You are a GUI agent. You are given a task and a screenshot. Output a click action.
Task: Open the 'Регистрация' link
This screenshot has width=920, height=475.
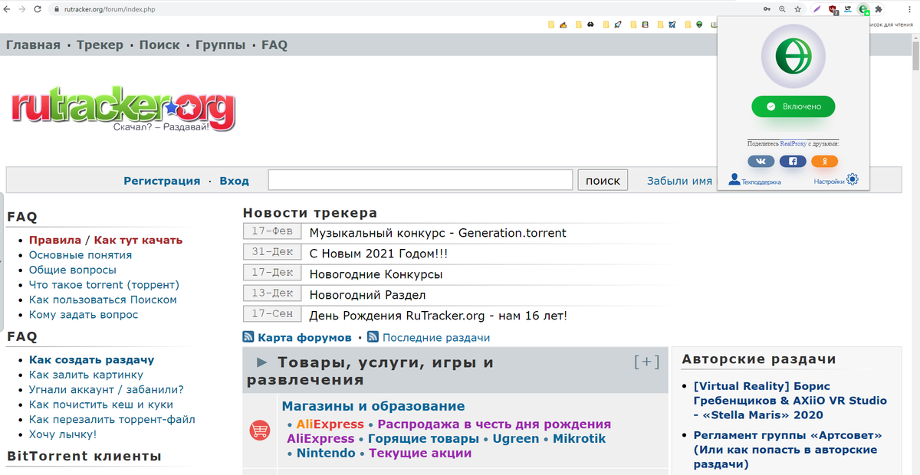(162, 181)
